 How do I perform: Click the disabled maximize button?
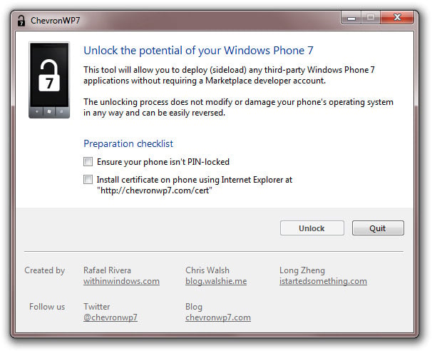[x=371, y=18]
